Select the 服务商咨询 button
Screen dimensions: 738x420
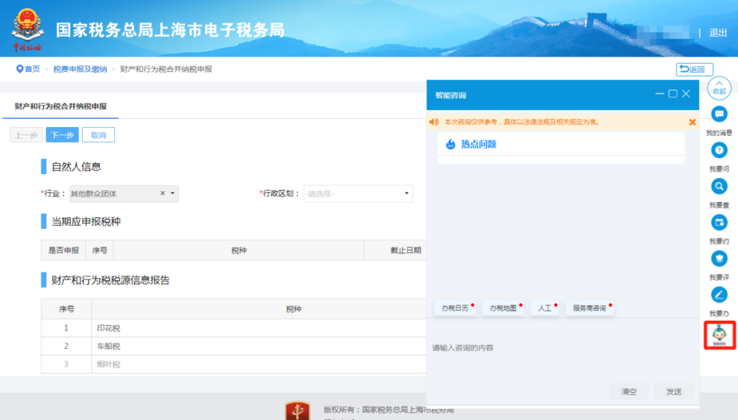click(x=590, y=308)
